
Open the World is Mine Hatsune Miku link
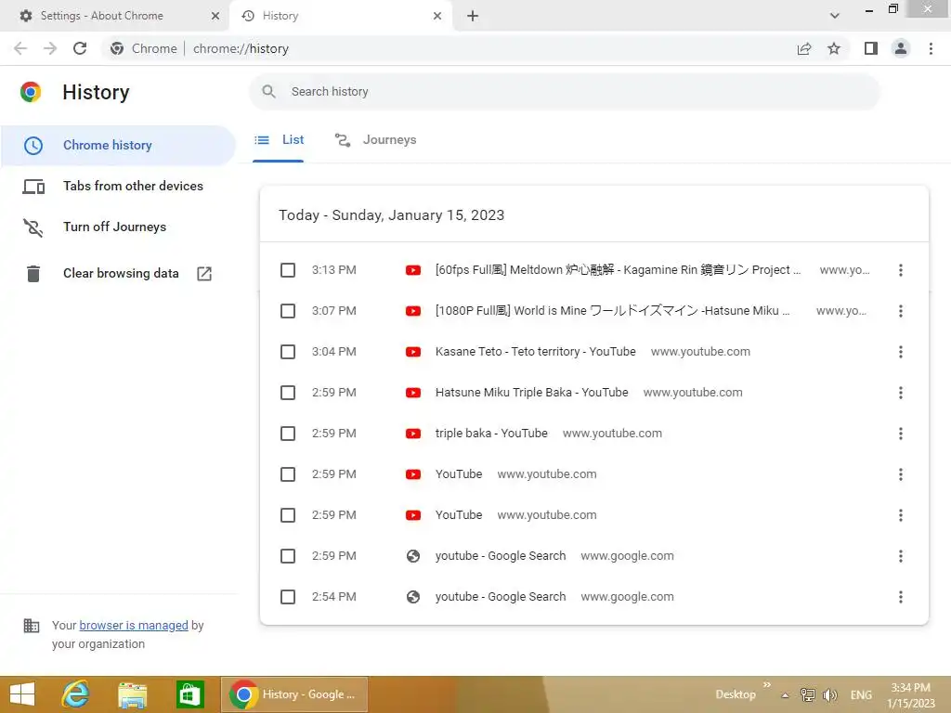[x=613, y=311]
